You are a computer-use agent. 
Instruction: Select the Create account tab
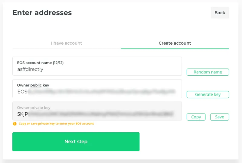[x=175, y=43]
